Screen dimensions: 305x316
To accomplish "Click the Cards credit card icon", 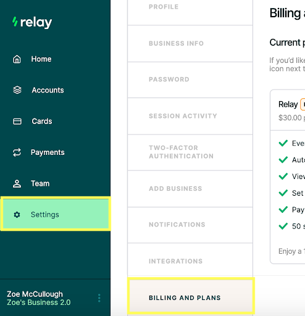I will tap(17, 121).
